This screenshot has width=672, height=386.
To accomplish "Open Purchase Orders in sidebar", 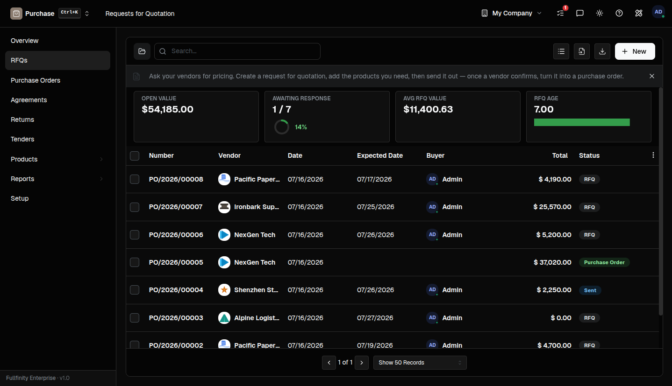I will click(x=57, y=80).
